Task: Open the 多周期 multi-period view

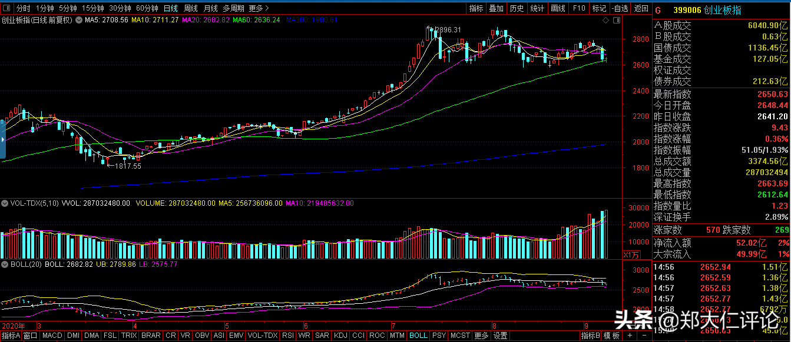Action: [234, 8]
